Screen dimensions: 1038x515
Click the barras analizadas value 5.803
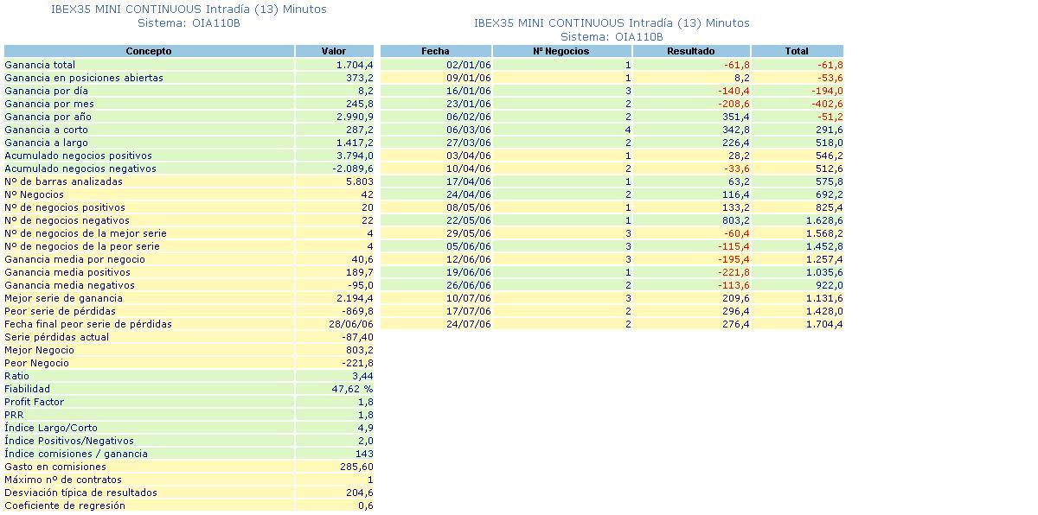pos(359,181)
